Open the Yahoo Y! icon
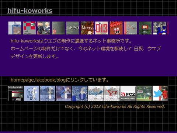The image size is (177, 133). point(112,93)
